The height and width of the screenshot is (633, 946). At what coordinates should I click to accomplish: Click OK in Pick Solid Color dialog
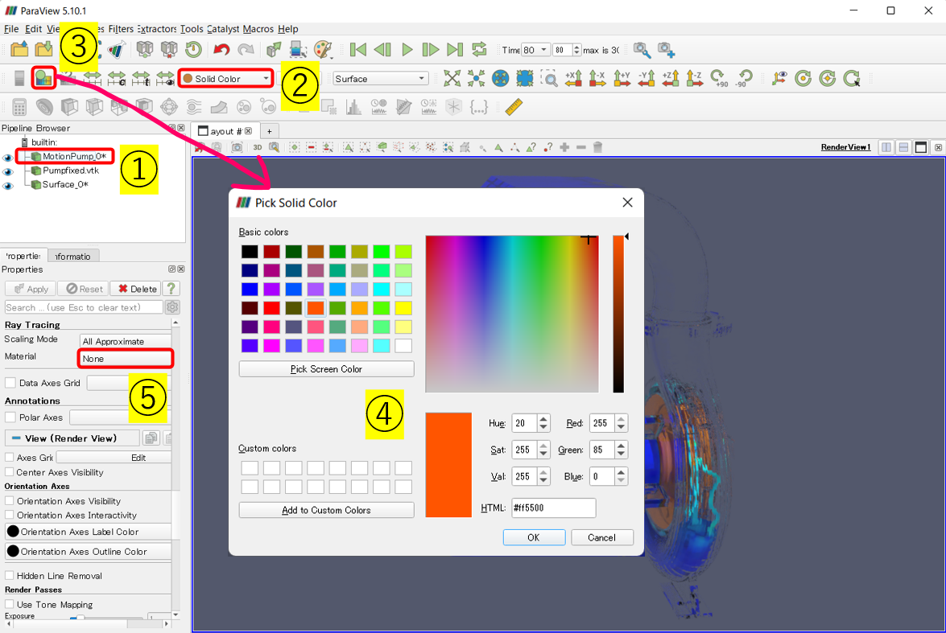coord(534,537)
